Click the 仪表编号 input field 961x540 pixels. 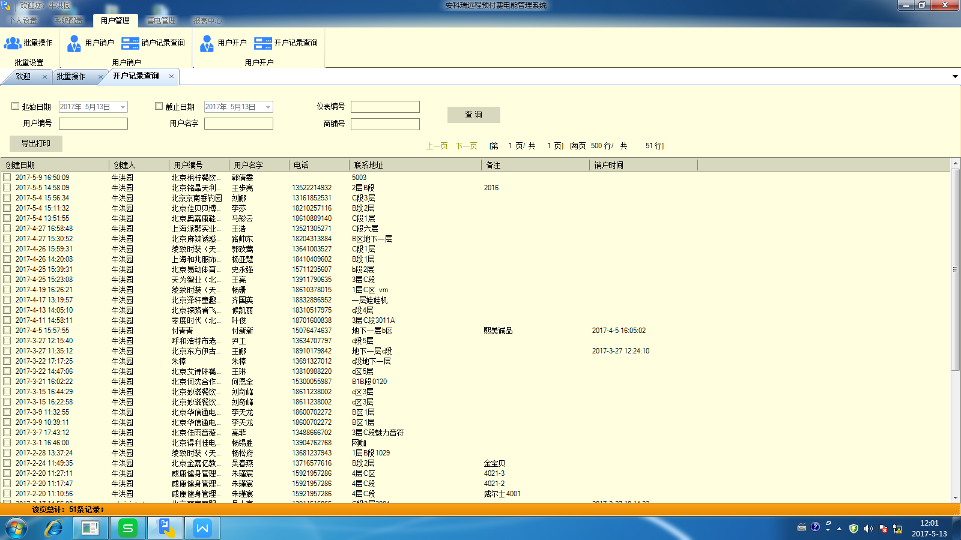pos(385,107)
